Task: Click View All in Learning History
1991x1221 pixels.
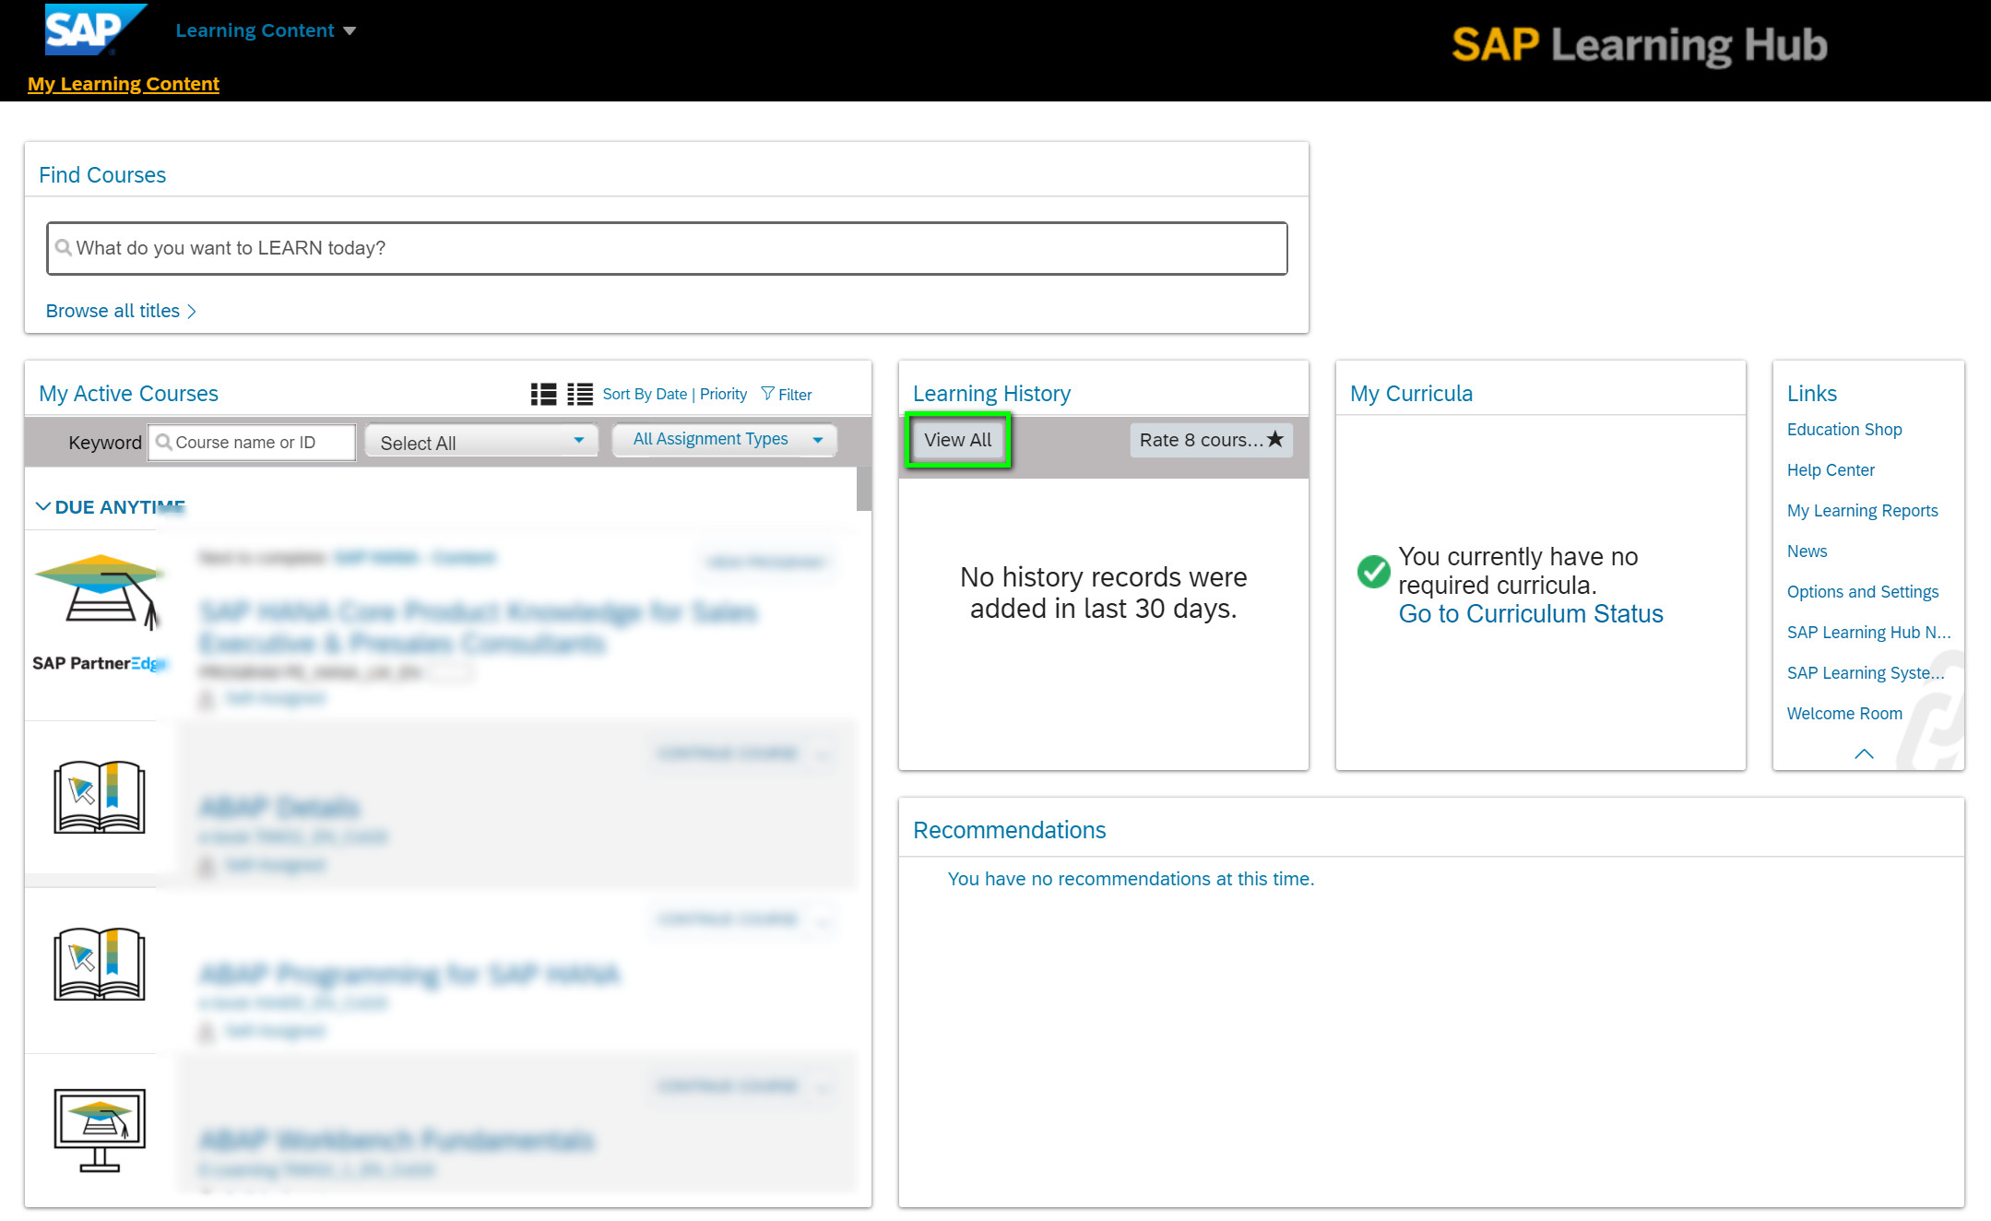Action: pos(958,440)
